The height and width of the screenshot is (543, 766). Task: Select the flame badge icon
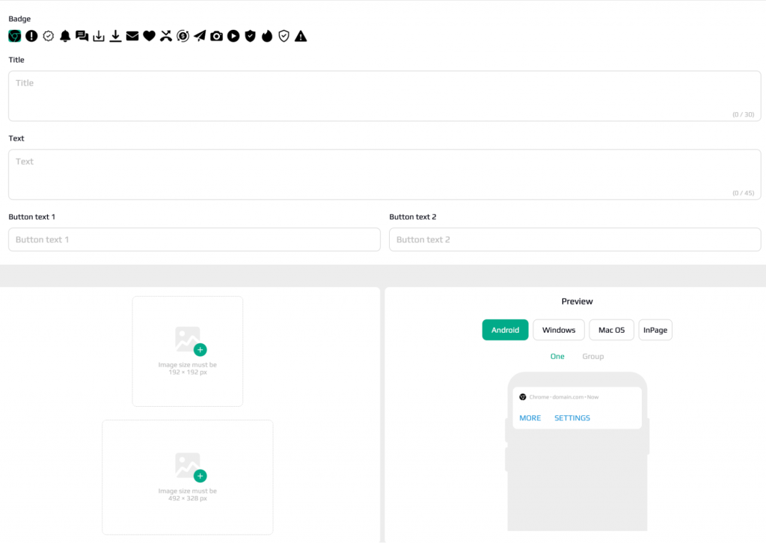tap(267, 36)
